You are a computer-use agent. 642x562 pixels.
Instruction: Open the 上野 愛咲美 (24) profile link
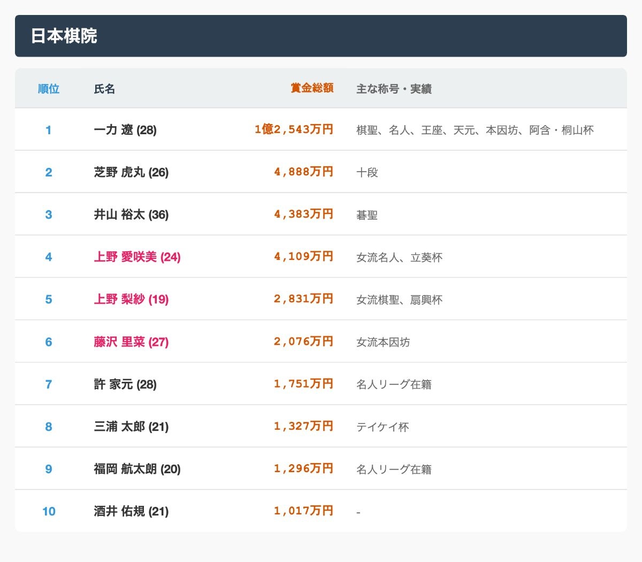coord(137,257)
